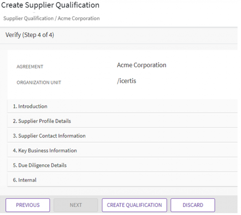Open the 3. Supplier Contact Information section
Image resolution: width=241 pixels, height=215 pixels.
pyautogui.click(x=49, y=136)
